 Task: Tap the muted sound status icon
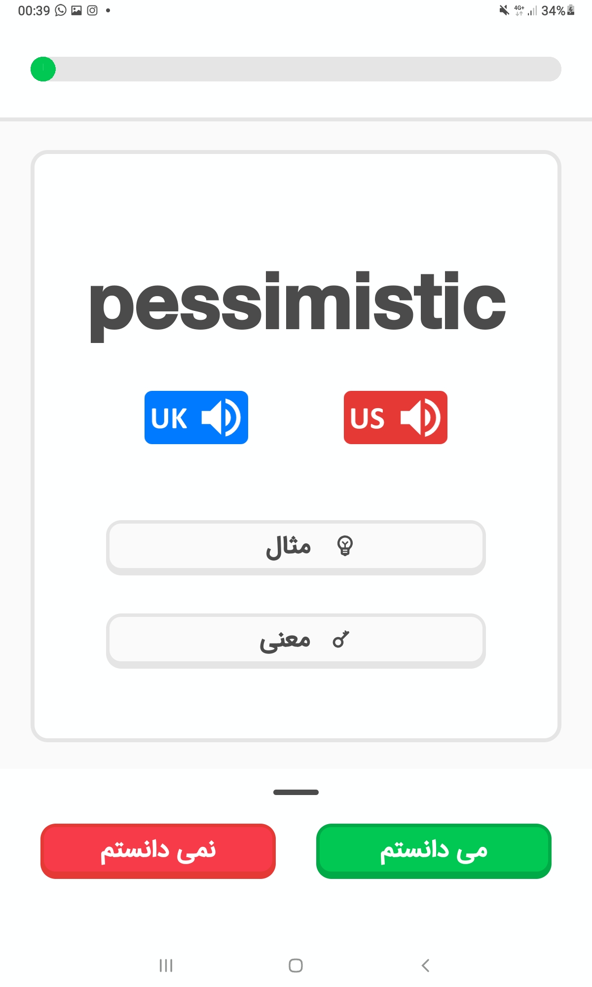tap(504, 10)
